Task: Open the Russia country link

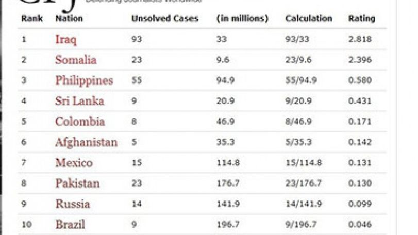Action: click(x=73, y=204)
